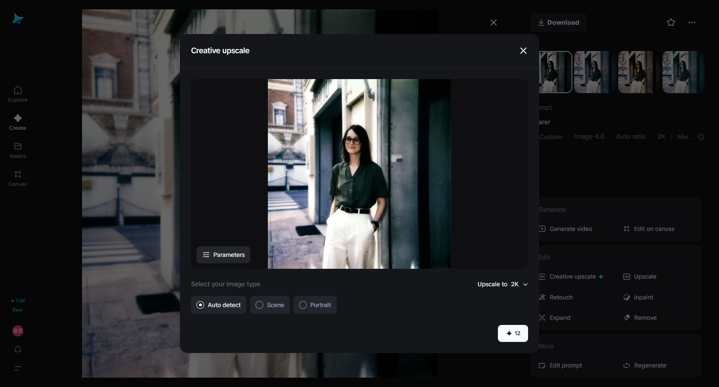Choose the Portrait image type
719x387 pixels.
pyautogui.click(x=315, y=305)
